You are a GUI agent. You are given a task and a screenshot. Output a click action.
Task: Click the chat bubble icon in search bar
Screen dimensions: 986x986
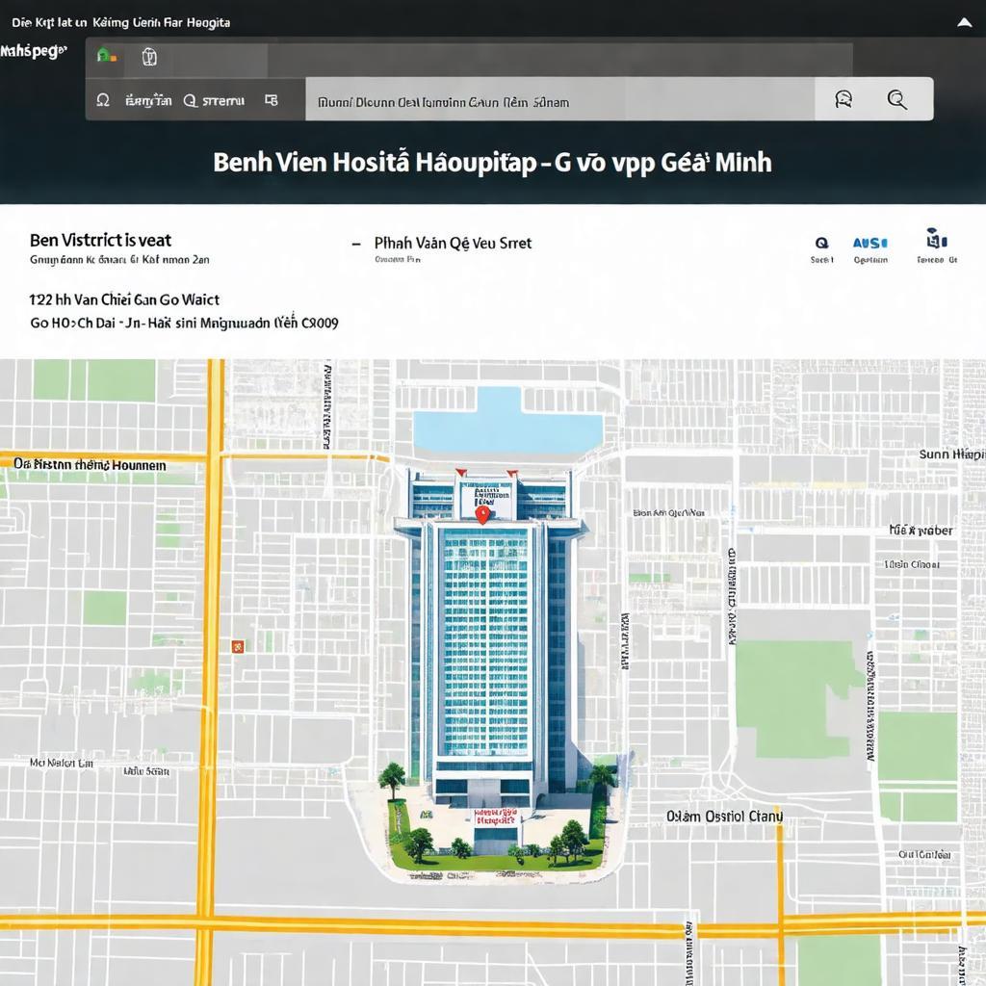click(843, 99)
